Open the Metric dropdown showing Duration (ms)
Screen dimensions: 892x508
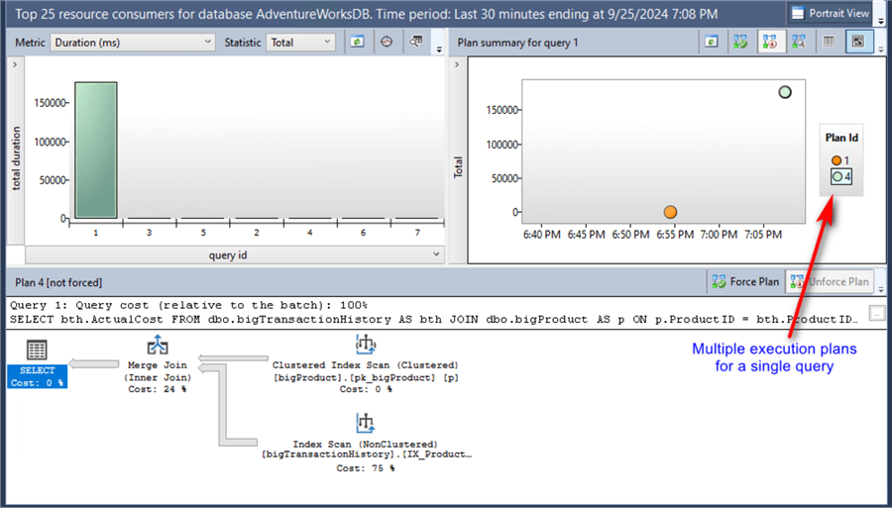[x=133, y=42]
